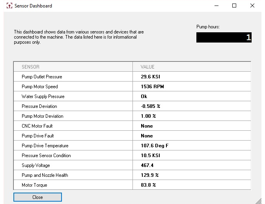265x204 pixels.
Task: Select the Pump and Nozzle Health row
Action: [45, 175]
